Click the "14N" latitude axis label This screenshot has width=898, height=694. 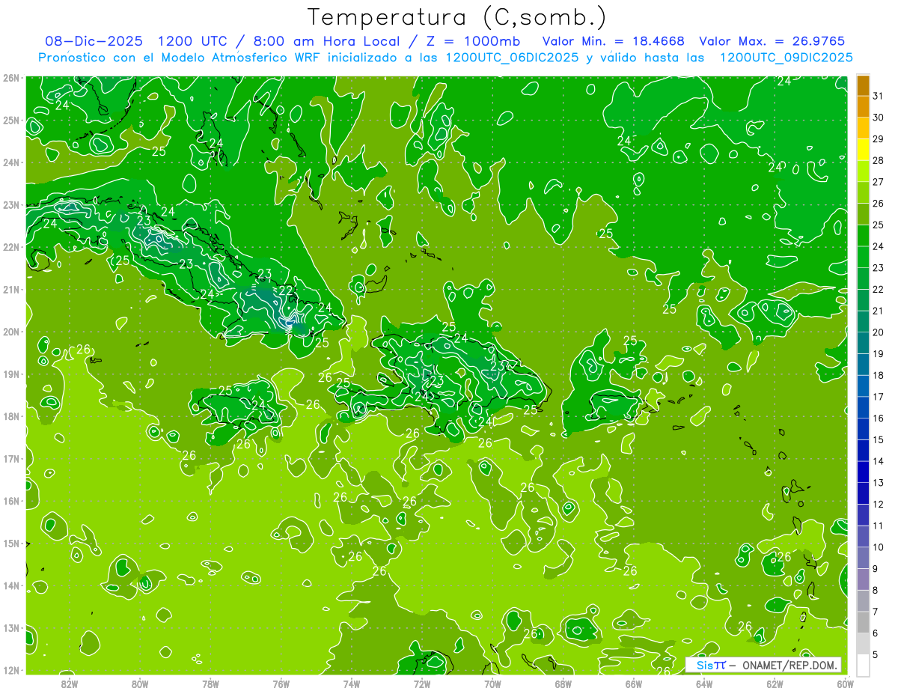[x=10, y=585]
